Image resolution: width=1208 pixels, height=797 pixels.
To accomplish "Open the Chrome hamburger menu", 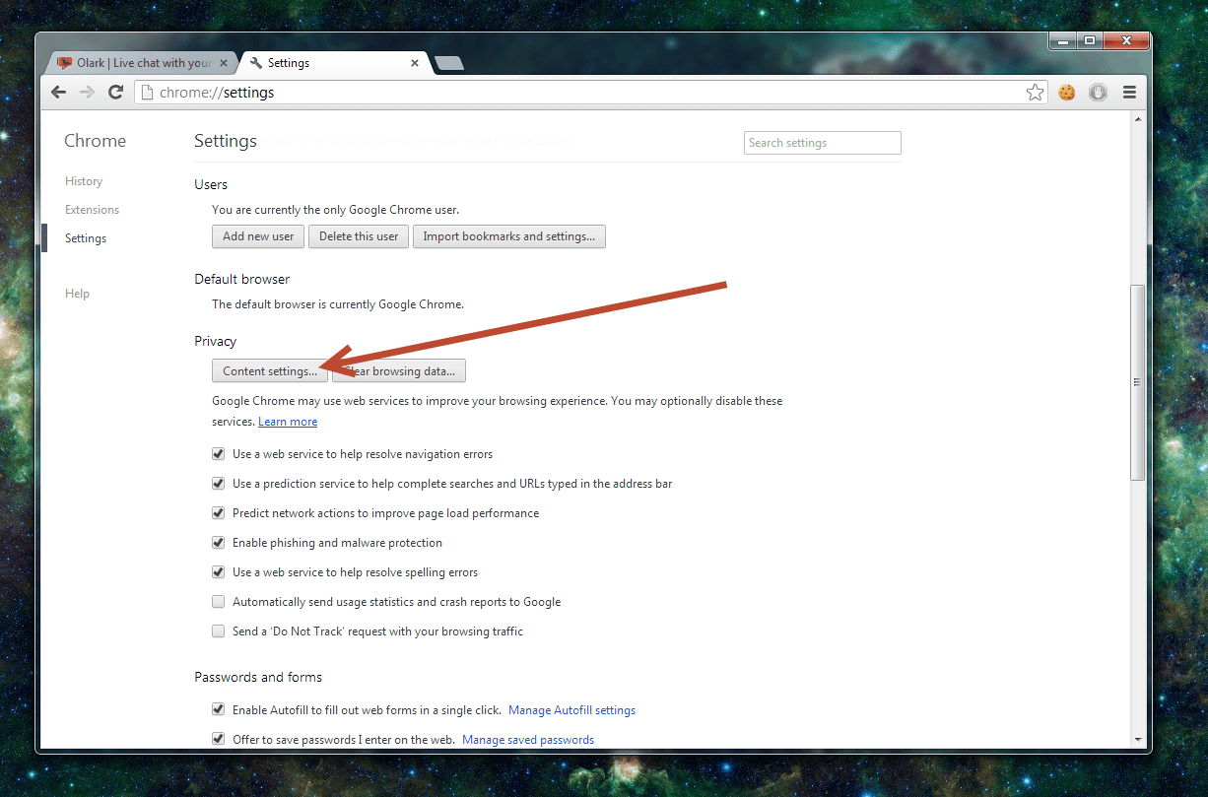I will pos(1129,93).
